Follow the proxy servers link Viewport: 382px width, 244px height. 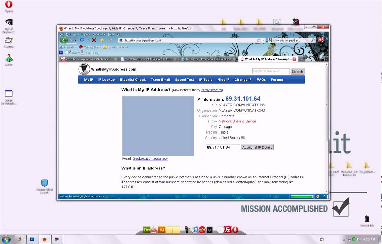(211, 90)
